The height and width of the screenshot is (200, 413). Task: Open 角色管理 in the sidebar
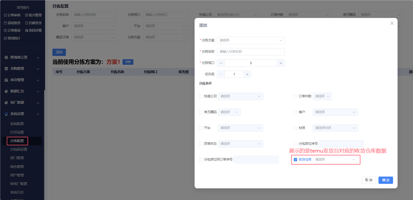(17, 167)
